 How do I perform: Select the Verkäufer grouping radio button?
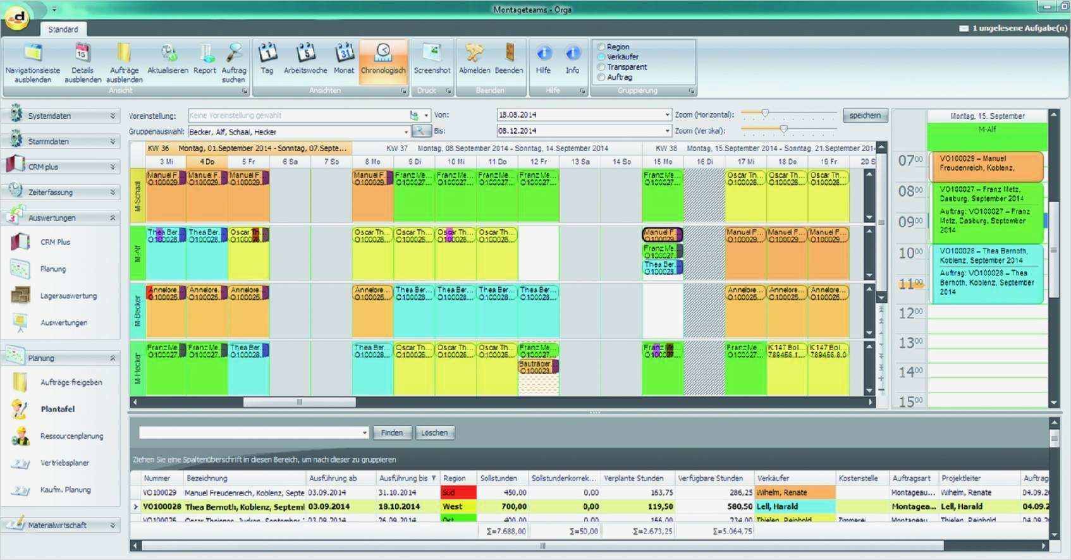coord(601,57)
